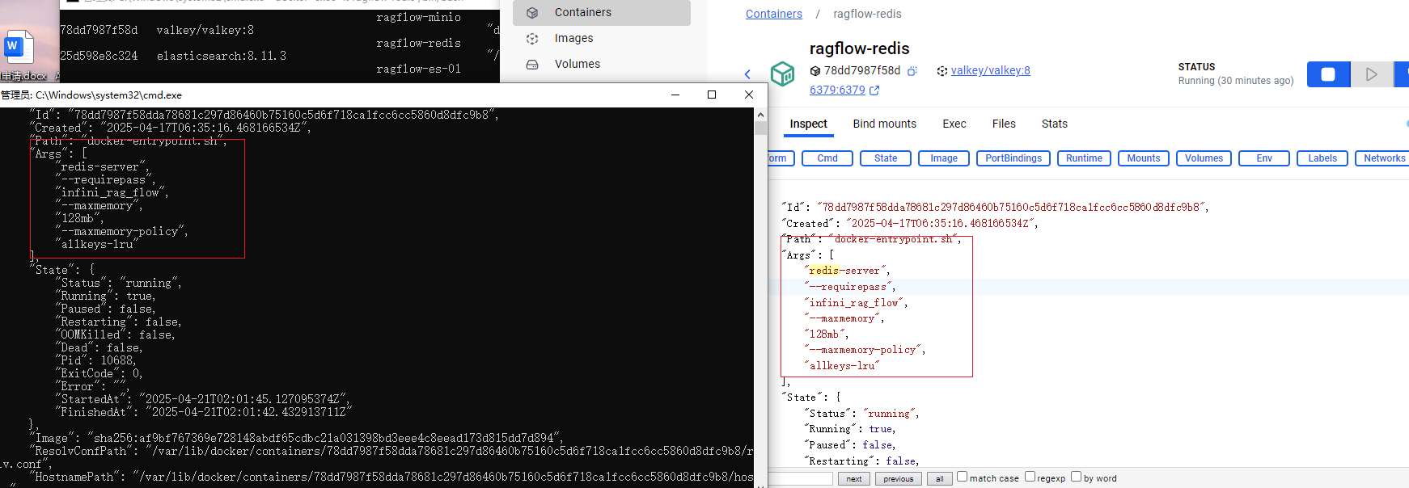The width and height of the screenshot is (1409, 488).
Task: Copy container ID 78dd7987f58d
Action: 912,71
